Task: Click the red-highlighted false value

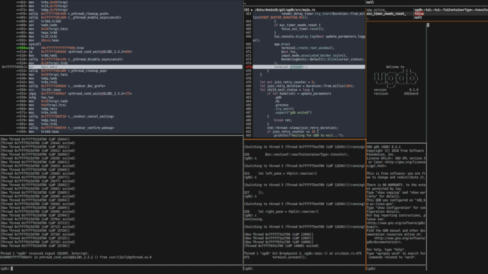Action: coord(419,13)
